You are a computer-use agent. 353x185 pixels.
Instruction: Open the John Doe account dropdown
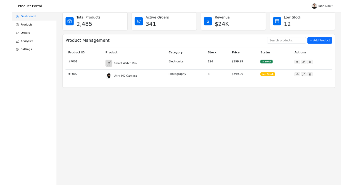[x=322, y=6]
